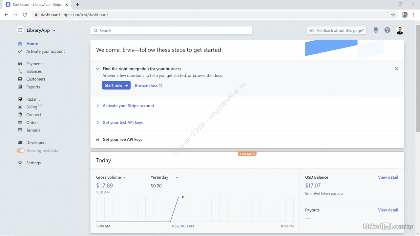Click the Reports label in sidebar
The height and width of the screenshot is (236, 420).
(33, 87)
